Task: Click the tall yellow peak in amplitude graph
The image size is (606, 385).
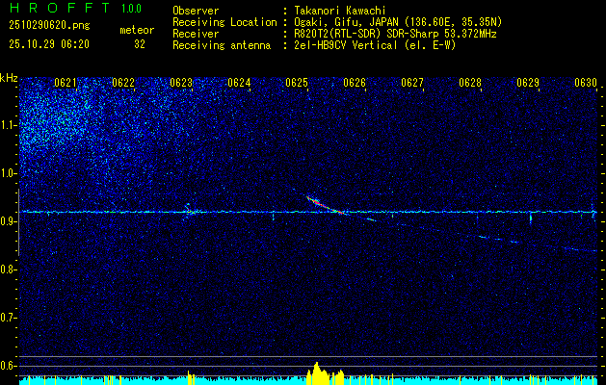Action: point(317,371)
